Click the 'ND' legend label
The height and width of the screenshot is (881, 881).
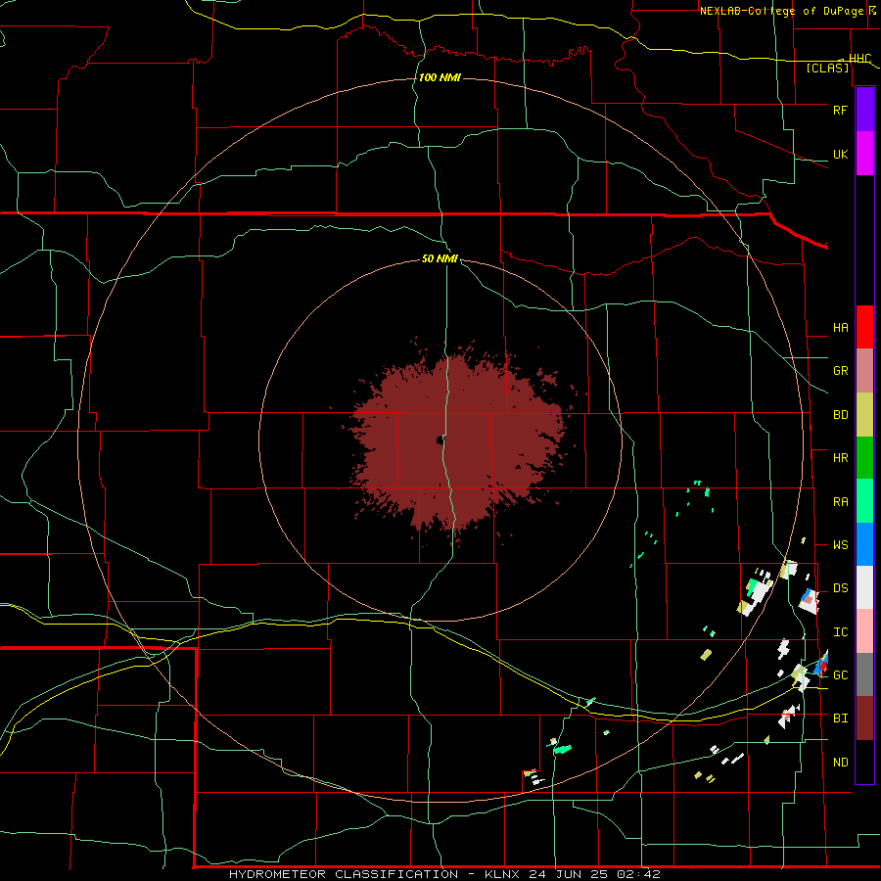(840, 763)
